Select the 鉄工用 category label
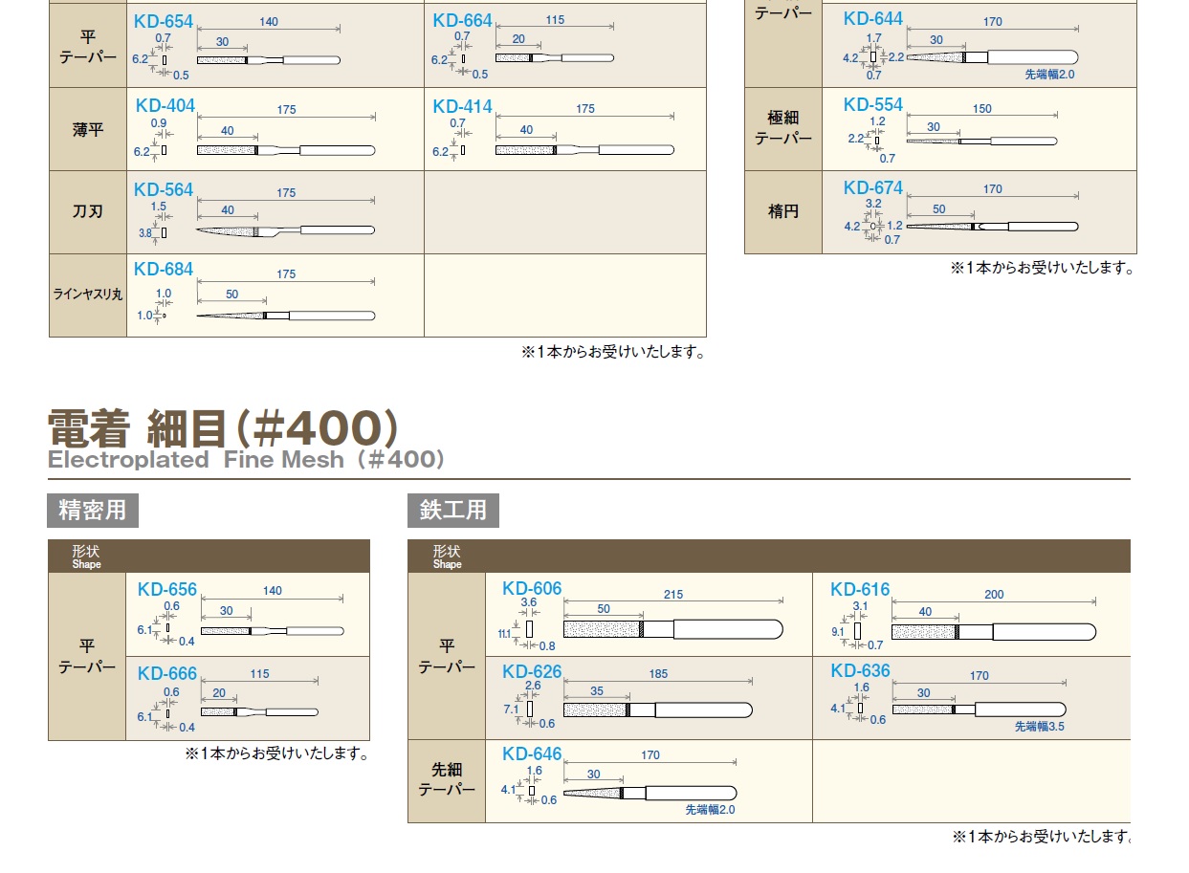1189x873 pixels. 452,510
